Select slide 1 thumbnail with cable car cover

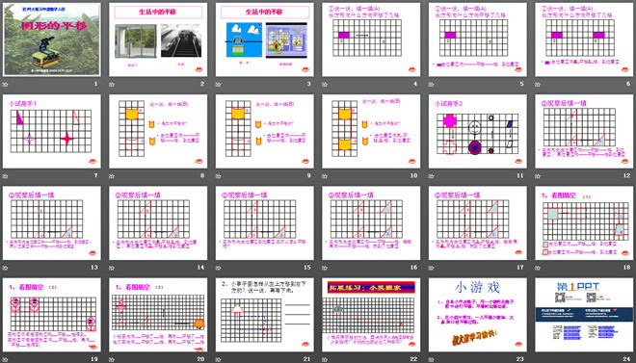51,39
